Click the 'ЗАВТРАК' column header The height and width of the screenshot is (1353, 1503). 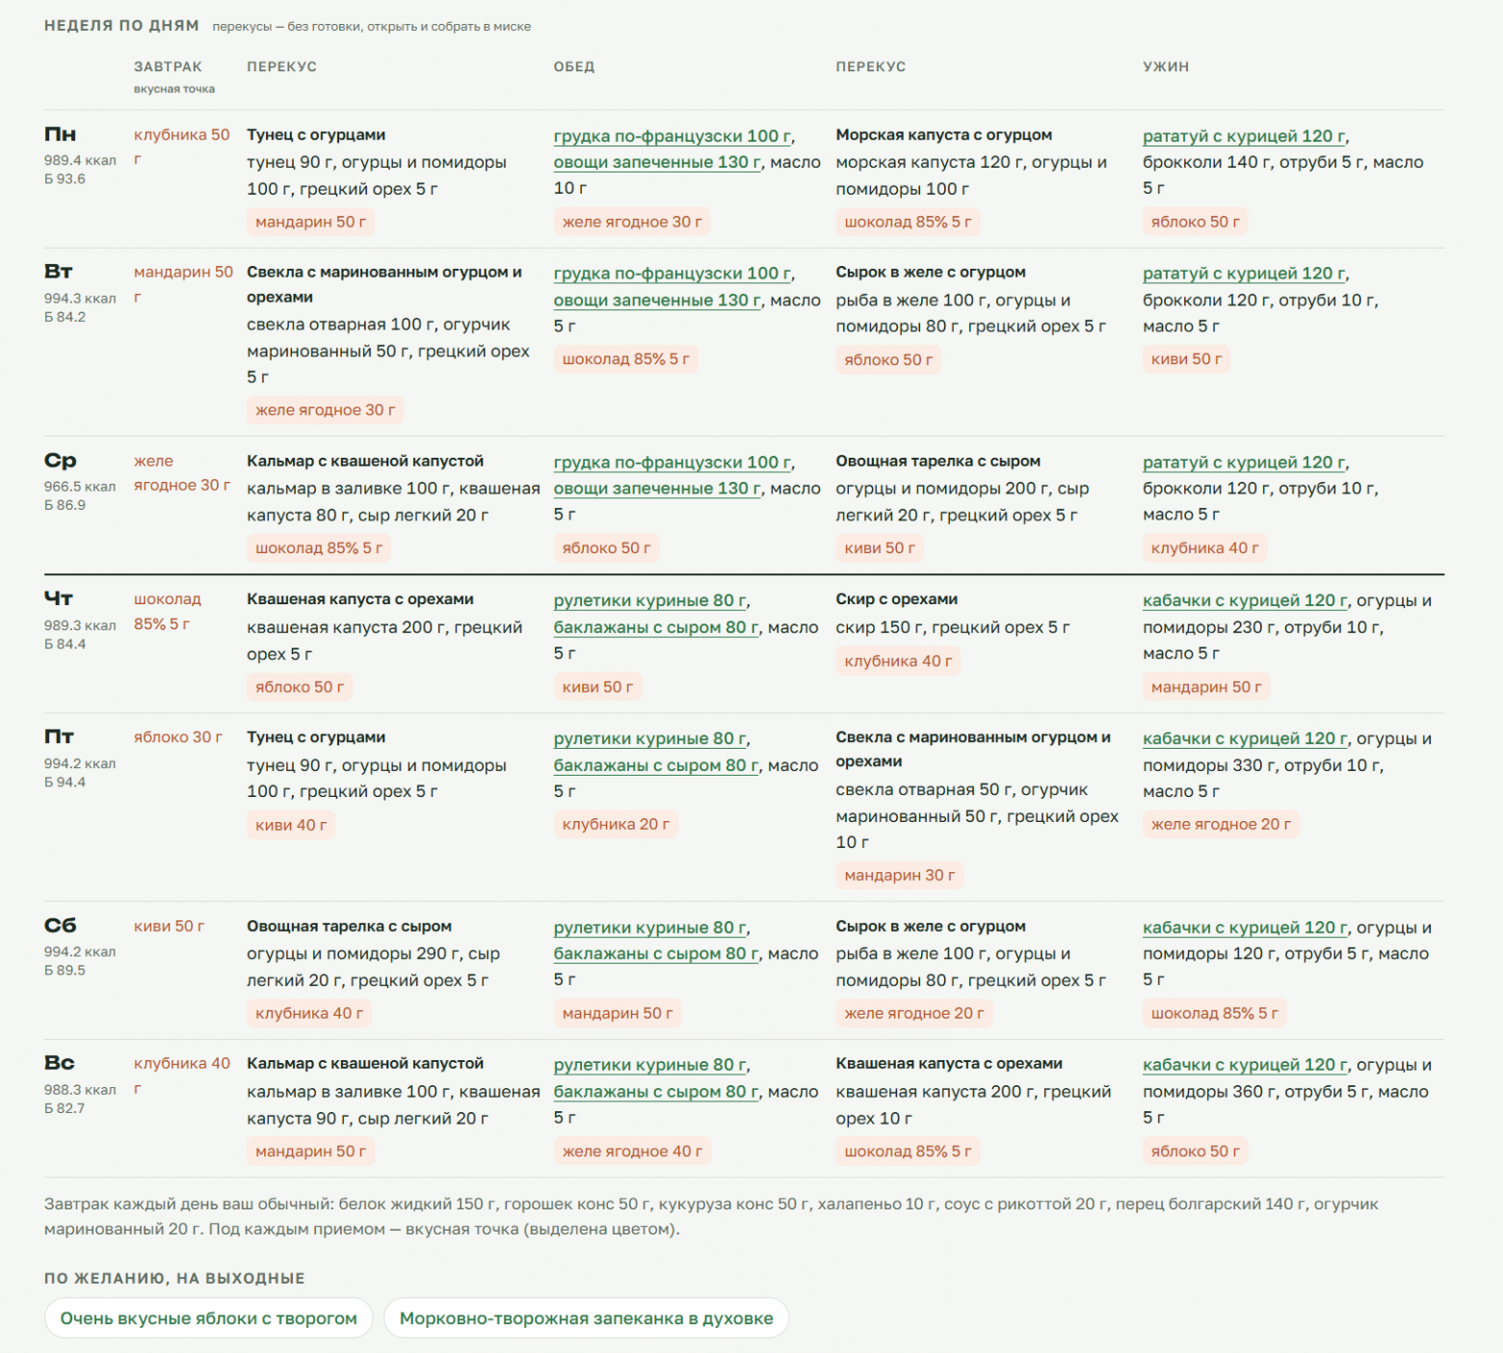pos(168,66)
